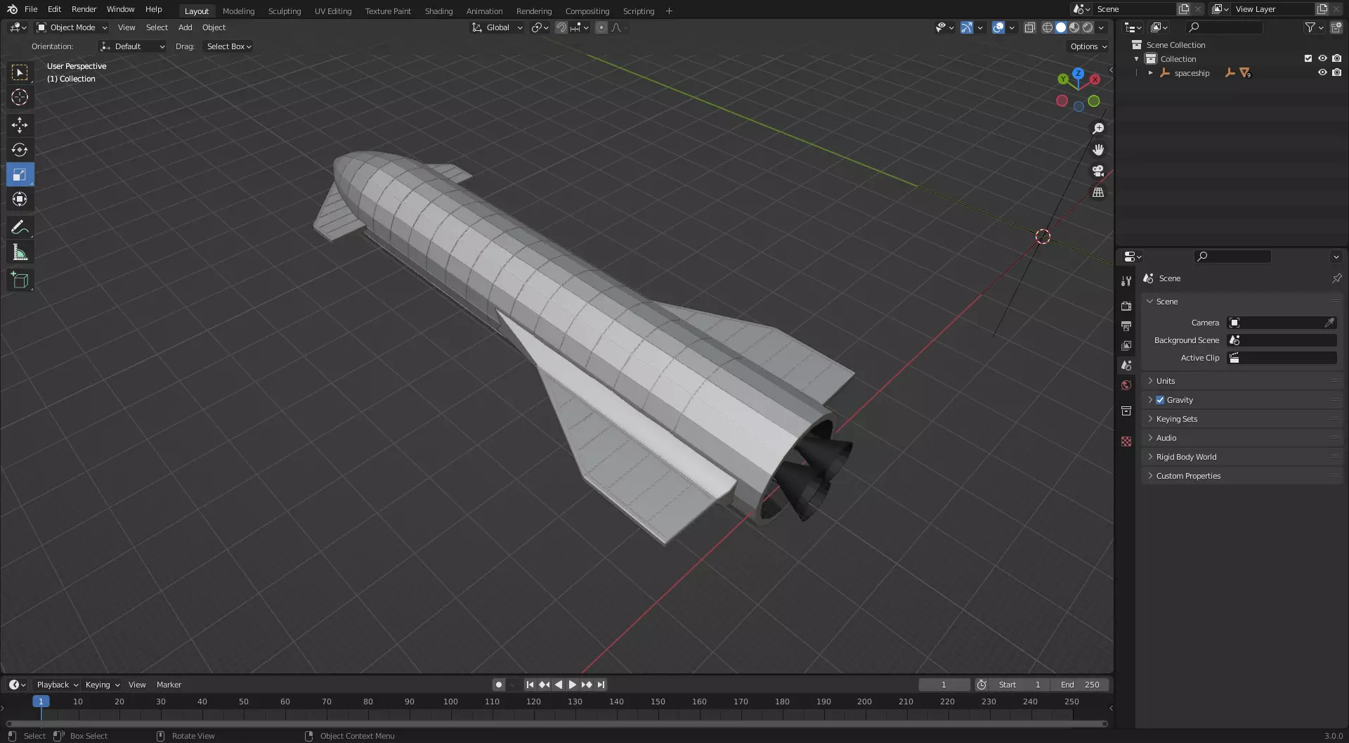Select the Transform tool
1349x743 pixels.
click(20, 199)
